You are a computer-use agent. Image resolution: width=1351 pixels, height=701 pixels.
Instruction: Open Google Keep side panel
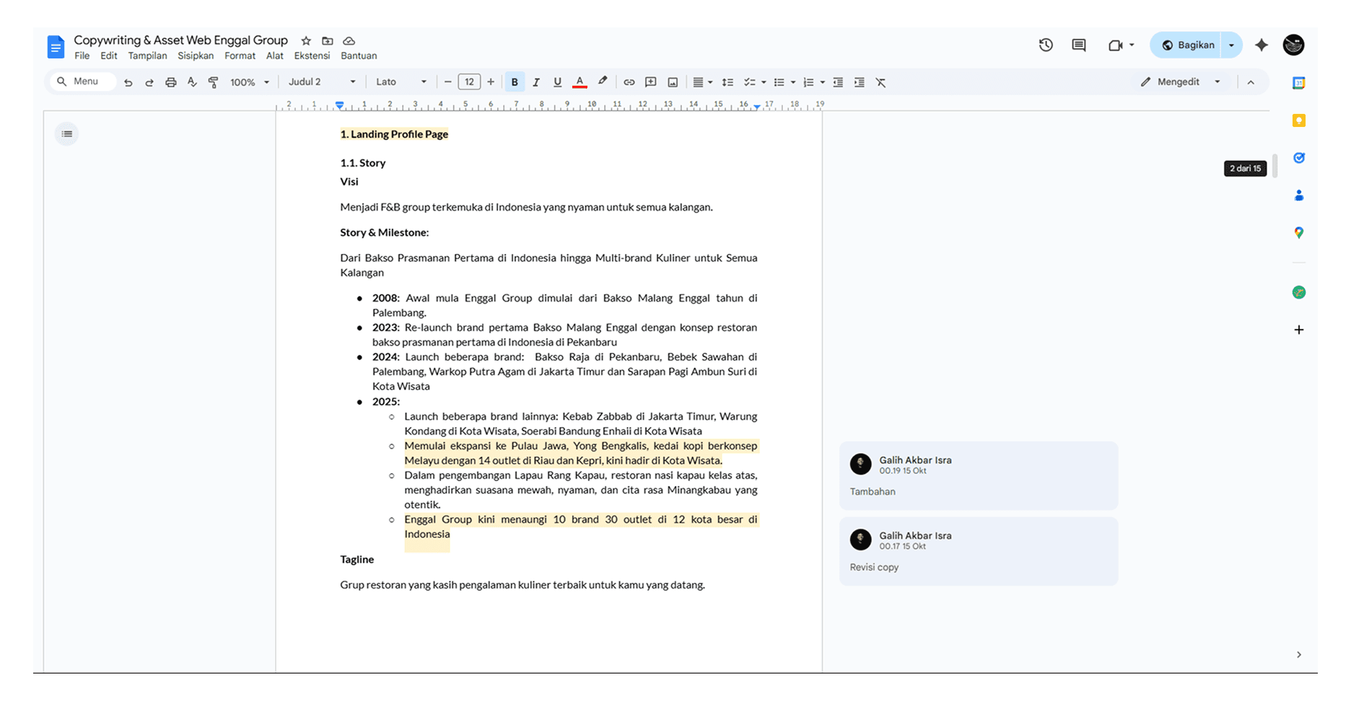click(x=1299, y=120)
